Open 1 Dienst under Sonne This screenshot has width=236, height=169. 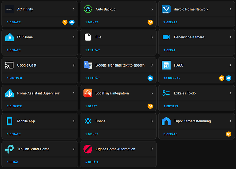click(92, 134)
